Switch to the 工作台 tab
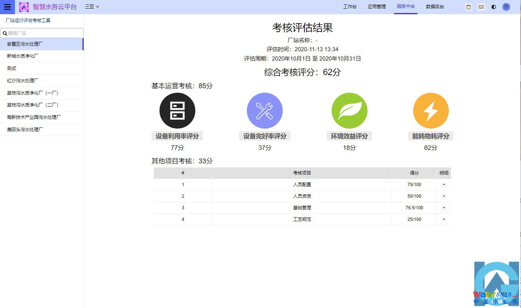The image size is (521, 308). 350,7
